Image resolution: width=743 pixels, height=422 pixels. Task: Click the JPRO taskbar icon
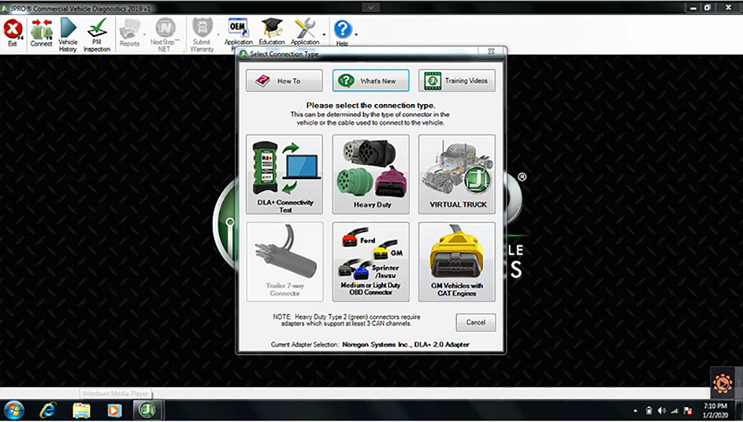147,410
